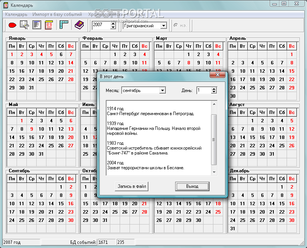Select May 1 in the calendar

[x=22, y=121]
